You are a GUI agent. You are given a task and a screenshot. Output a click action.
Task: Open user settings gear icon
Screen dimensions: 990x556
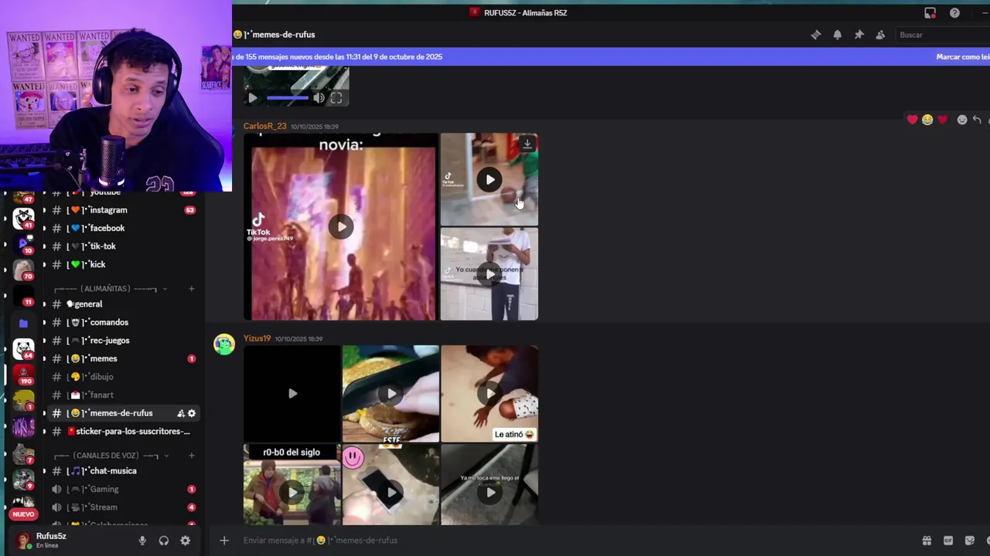tap(186, 541)
